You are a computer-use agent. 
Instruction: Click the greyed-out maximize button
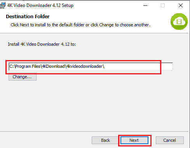pos(163,5)
